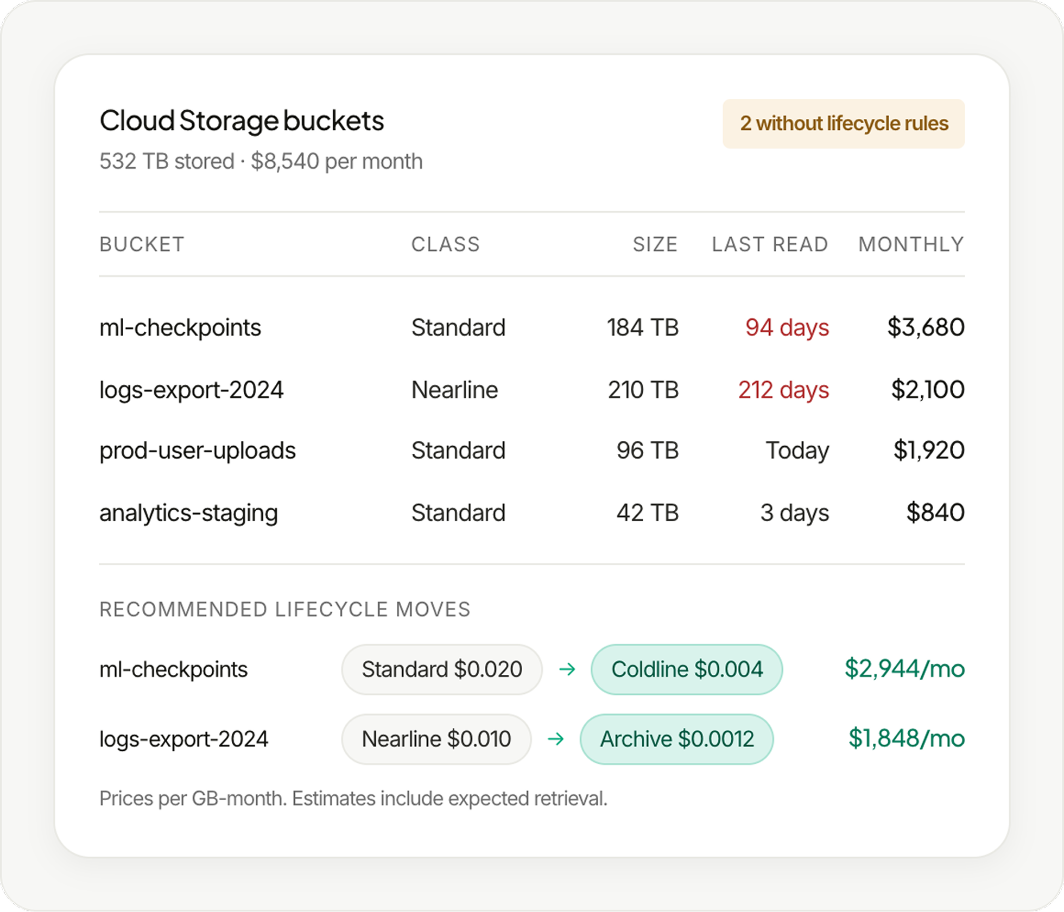Click the $1,848/mo savings estimate
This screenshot has height=912, width=1064.
[x=907, y=738]
